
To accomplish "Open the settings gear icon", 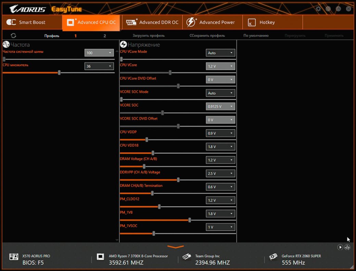I will [318, 9].
